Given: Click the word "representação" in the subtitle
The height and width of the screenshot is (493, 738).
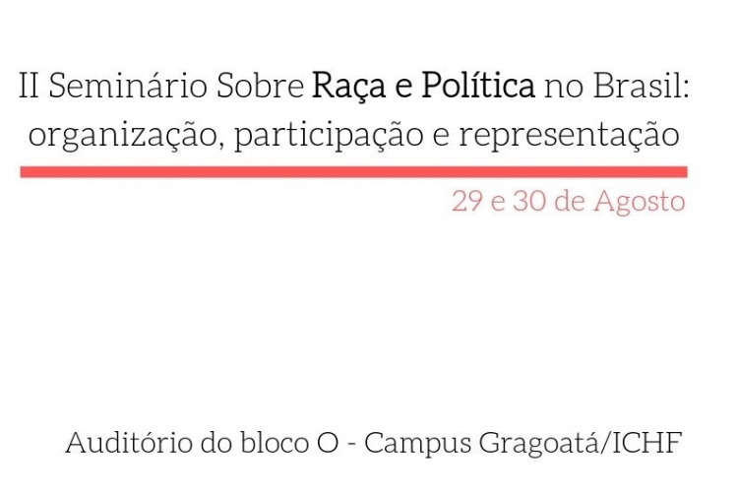Looking at the screenshot, I should click(x=569, y=137).
